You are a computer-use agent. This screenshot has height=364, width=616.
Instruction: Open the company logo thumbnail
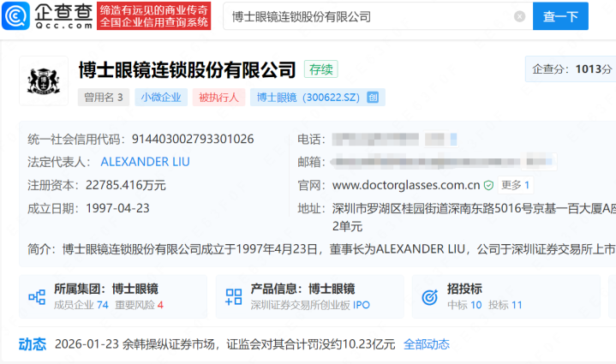(x=44, y=81)
